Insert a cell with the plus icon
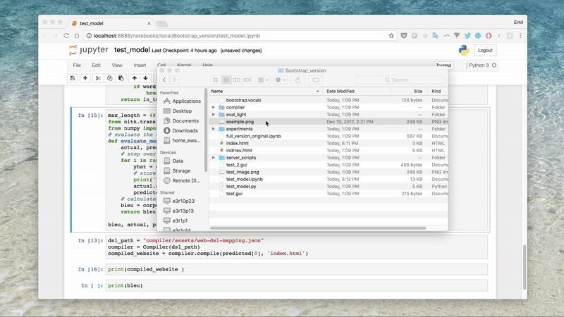Image resolution: width=564 pixels, height=317 pixels. point(85,78)
